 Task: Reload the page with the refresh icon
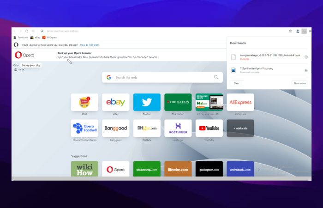tap(27, 31)
